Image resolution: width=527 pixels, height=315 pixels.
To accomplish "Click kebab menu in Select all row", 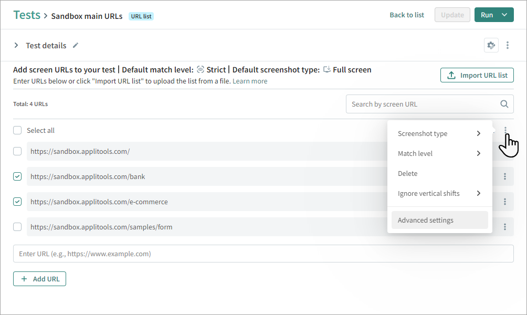I will click(505, 130).
